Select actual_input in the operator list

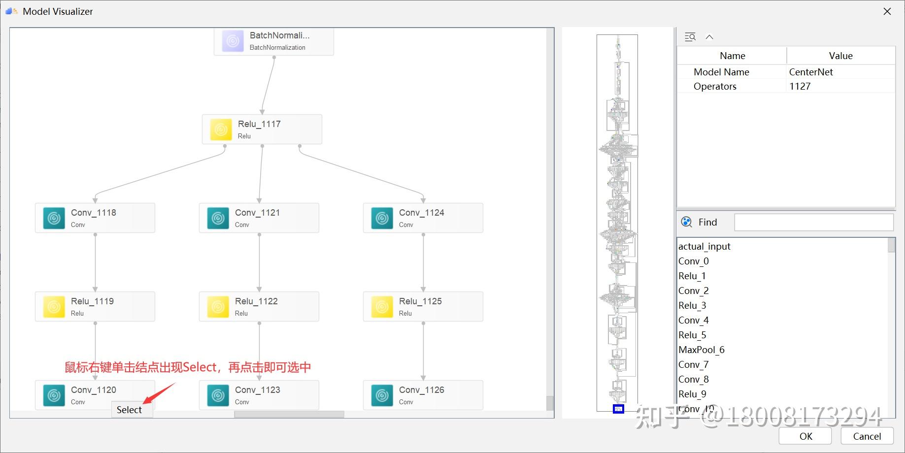(x=704, y=246)
